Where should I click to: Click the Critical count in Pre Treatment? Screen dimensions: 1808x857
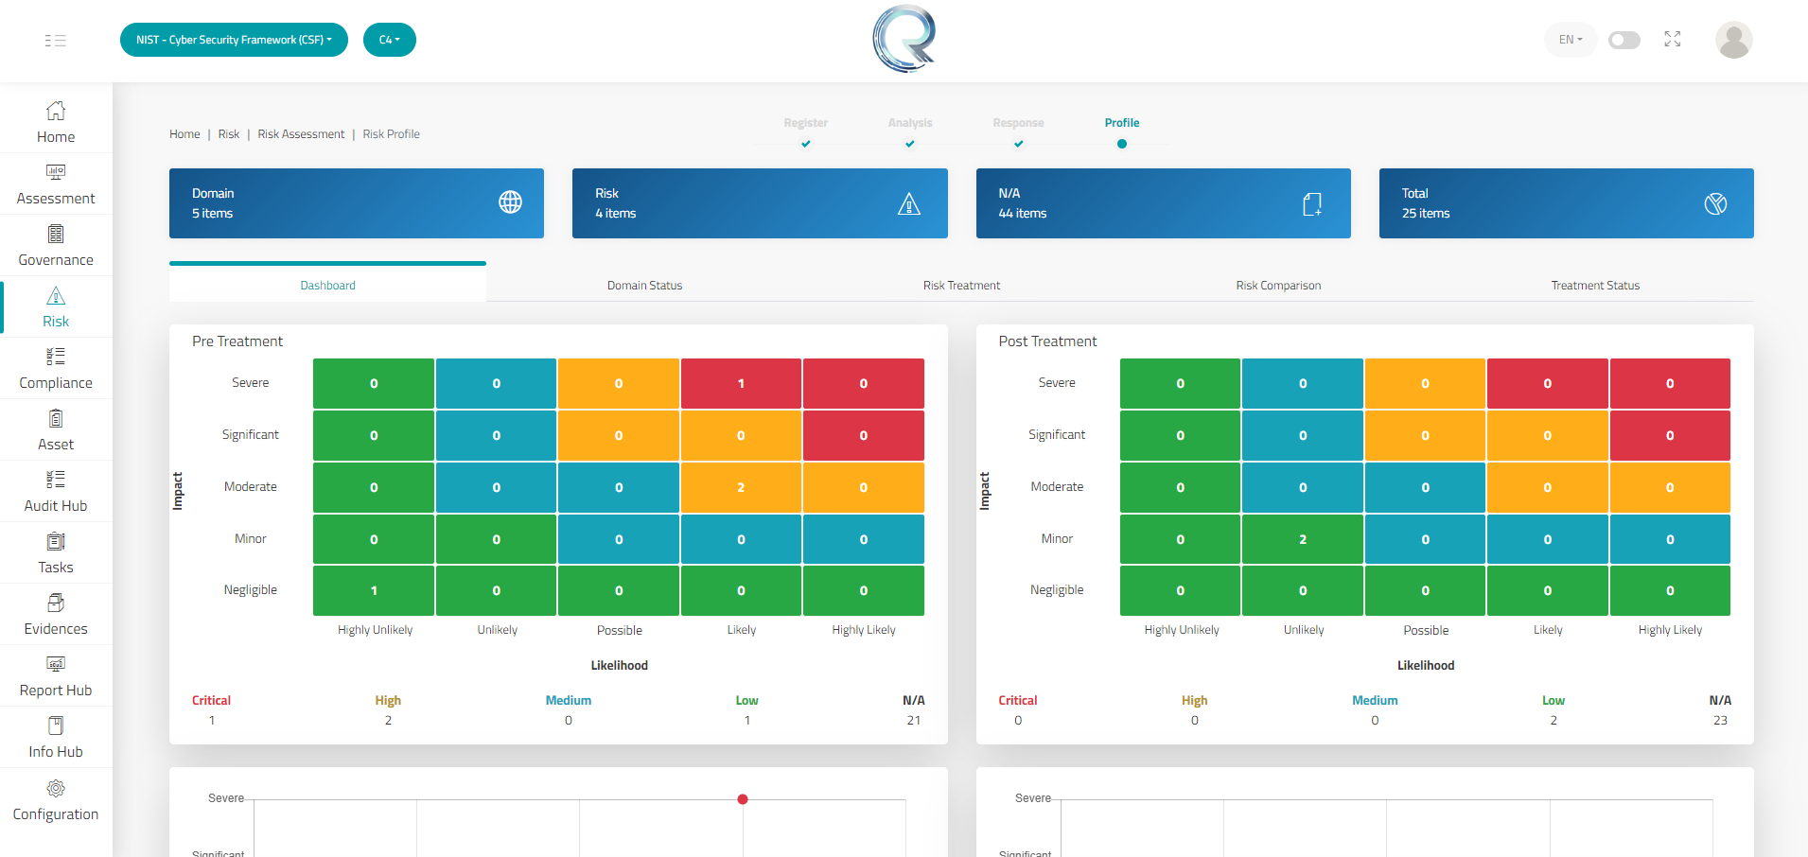click(x=212, y=721)
